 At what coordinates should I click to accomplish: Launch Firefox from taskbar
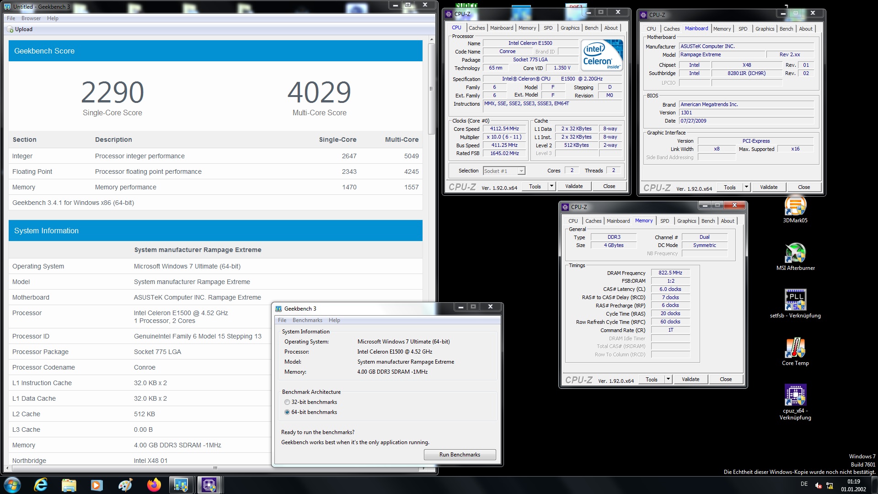point(154,484)
